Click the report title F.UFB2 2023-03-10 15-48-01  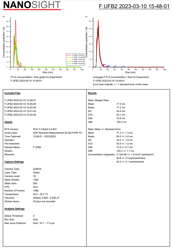(x=134, y=6)
